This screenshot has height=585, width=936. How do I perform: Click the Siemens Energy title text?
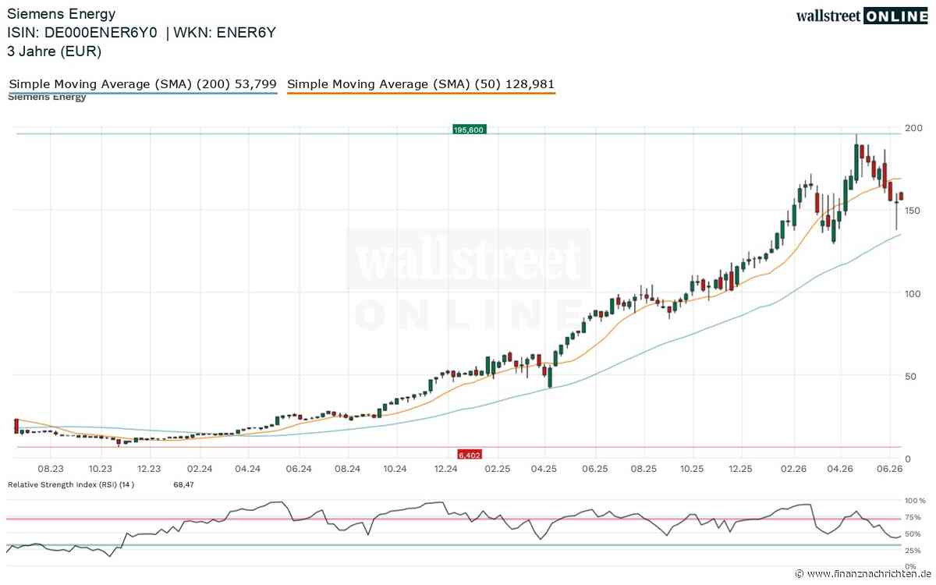point(62,13)
